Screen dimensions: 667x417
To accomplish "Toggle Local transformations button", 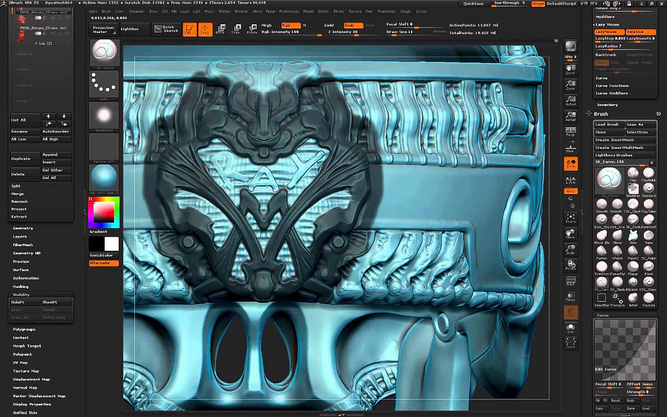I will [x=570, y=163].
